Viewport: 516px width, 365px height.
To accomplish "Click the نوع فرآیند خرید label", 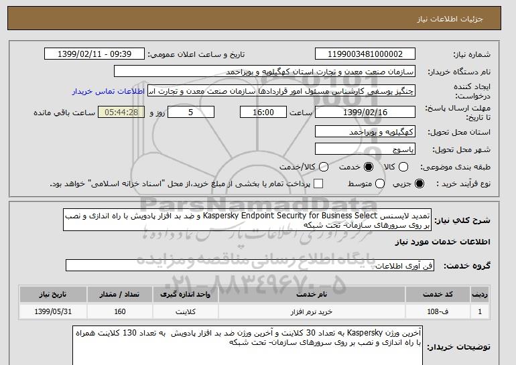I will point(464,184).
